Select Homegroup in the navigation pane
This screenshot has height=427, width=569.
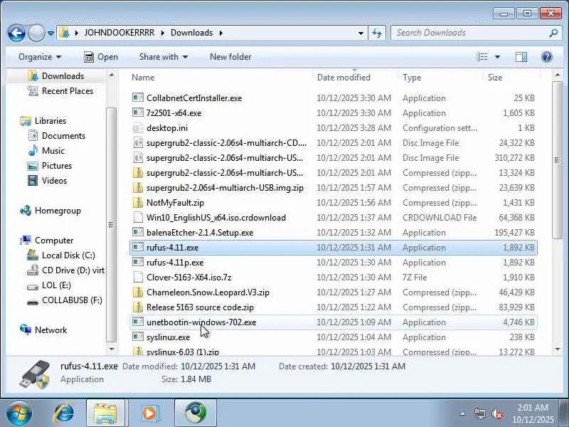click(58, 211)
